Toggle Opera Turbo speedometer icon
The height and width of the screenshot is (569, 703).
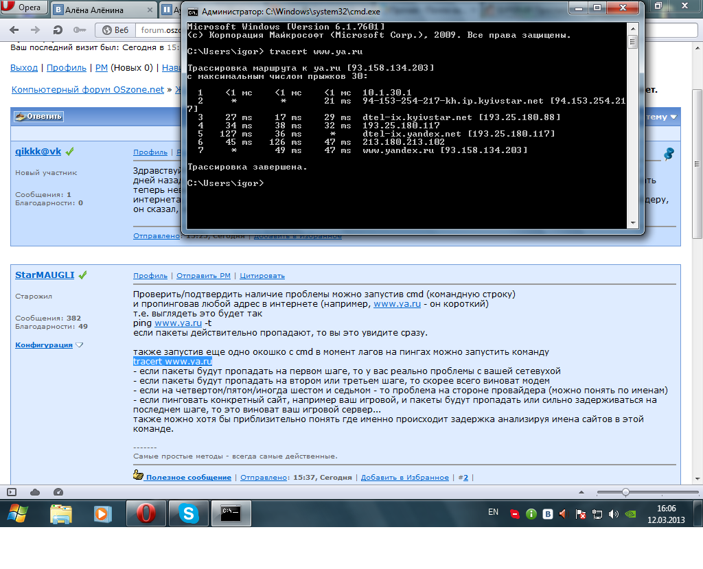[x=58, y=492]
